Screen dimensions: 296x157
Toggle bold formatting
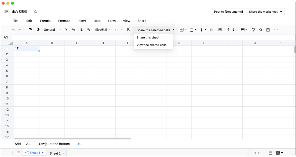[128, 30]
